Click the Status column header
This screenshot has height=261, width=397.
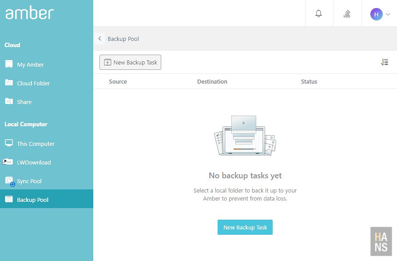[309, 82]
